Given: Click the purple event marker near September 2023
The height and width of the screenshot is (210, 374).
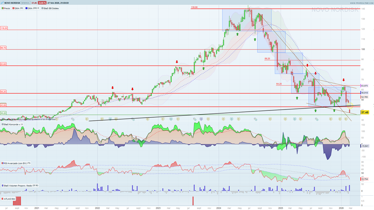Looking at the screenshot, I should [201, 119].
